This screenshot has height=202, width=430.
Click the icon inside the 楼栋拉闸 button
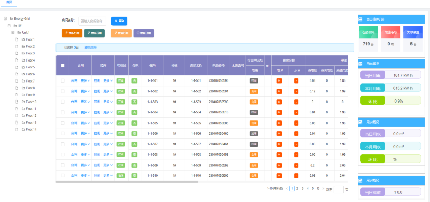[89, 33]
